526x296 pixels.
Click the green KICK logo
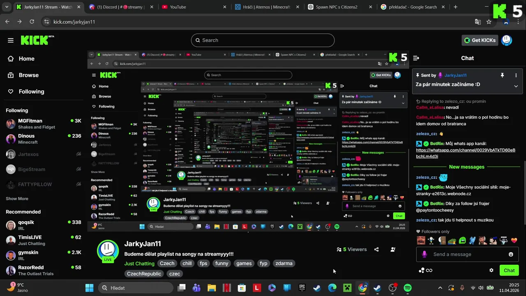point(37,40)
